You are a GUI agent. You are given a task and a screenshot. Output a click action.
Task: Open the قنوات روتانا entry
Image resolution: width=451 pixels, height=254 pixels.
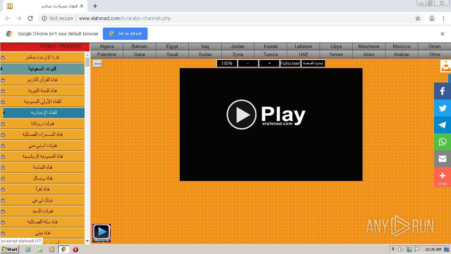point(43,123)
